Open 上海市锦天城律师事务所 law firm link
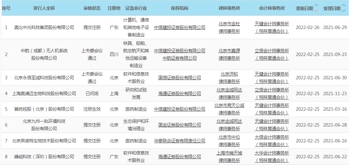Image resolution: width=349 pixels, height=165 pixels. pyautogui.click(x=229, y=157)
